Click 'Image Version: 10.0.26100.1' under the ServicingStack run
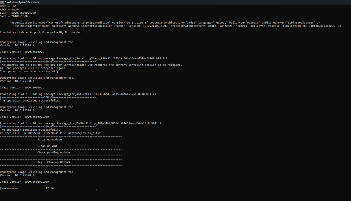 (x=22, y=52)
